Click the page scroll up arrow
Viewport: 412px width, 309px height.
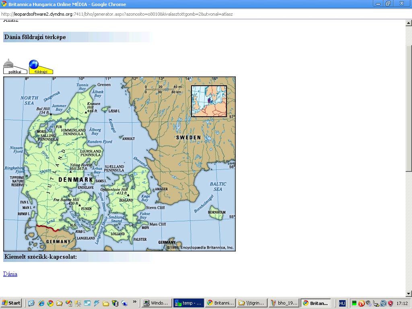408,23
